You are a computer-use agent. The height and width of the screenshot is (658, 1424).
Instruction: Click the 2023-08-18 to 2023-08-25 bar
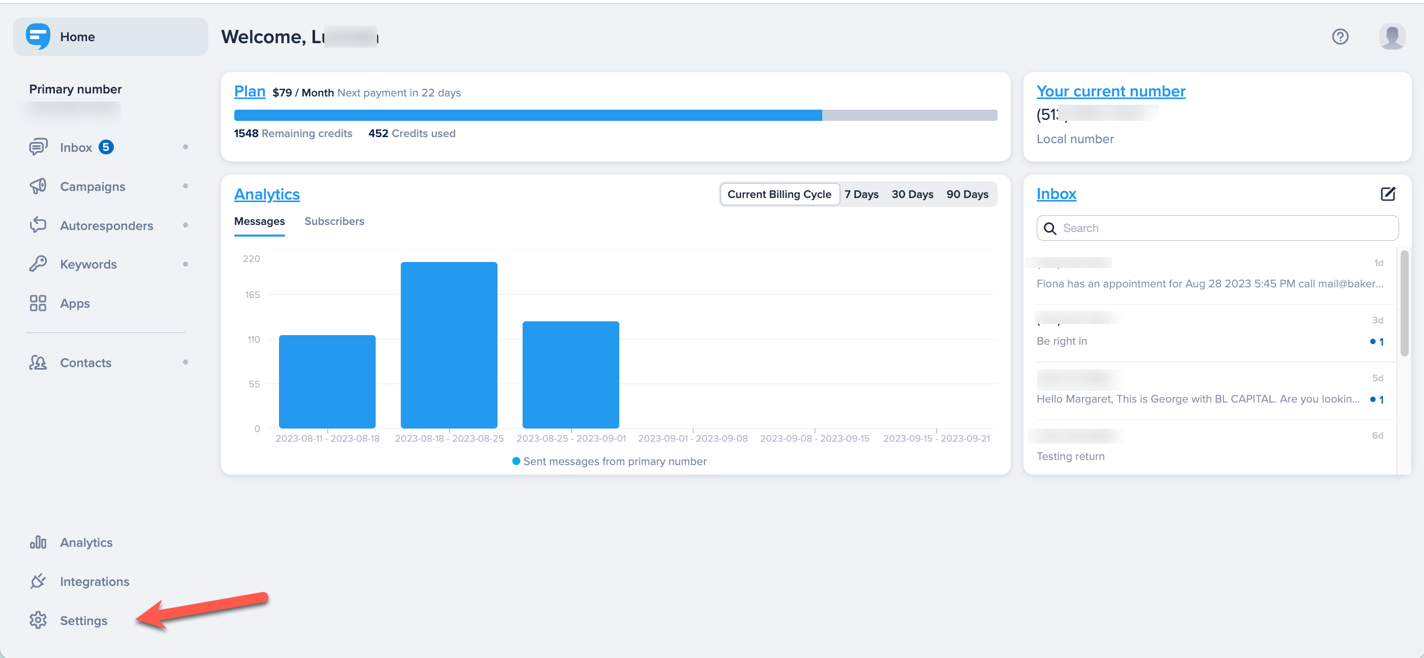click(449, 345)
